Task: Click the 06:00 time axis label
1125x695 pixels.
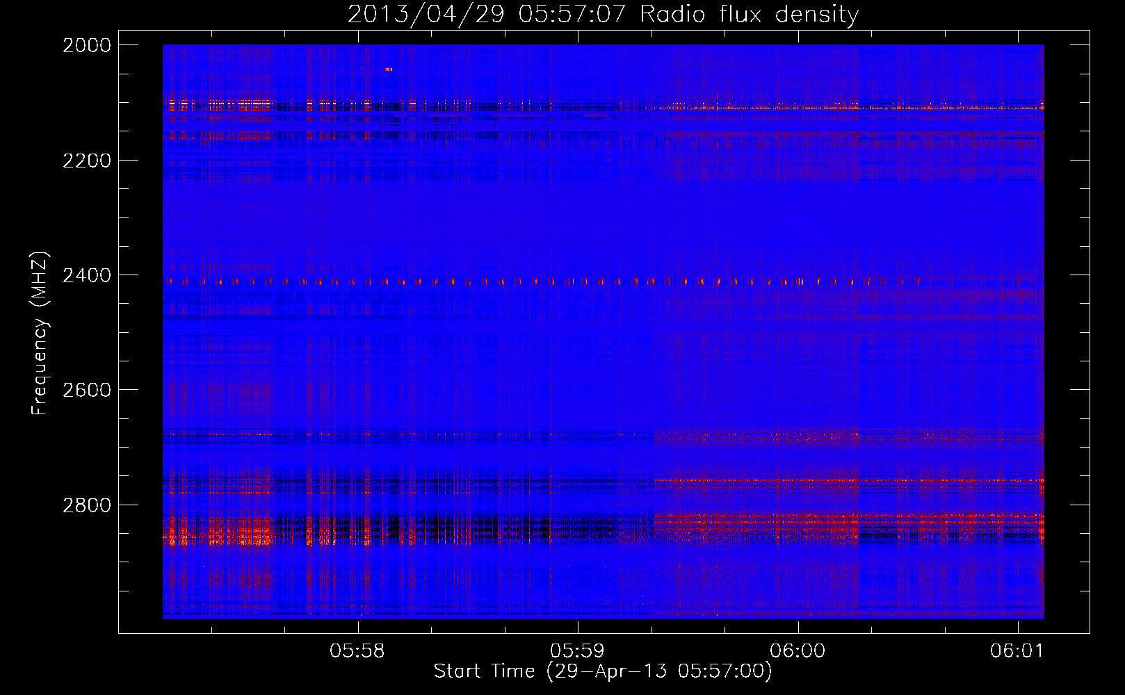Action: (798, 651)
